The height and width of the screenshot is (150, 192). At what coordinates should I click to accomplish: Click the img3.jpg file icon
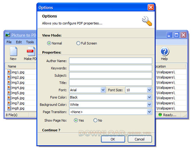9,82
